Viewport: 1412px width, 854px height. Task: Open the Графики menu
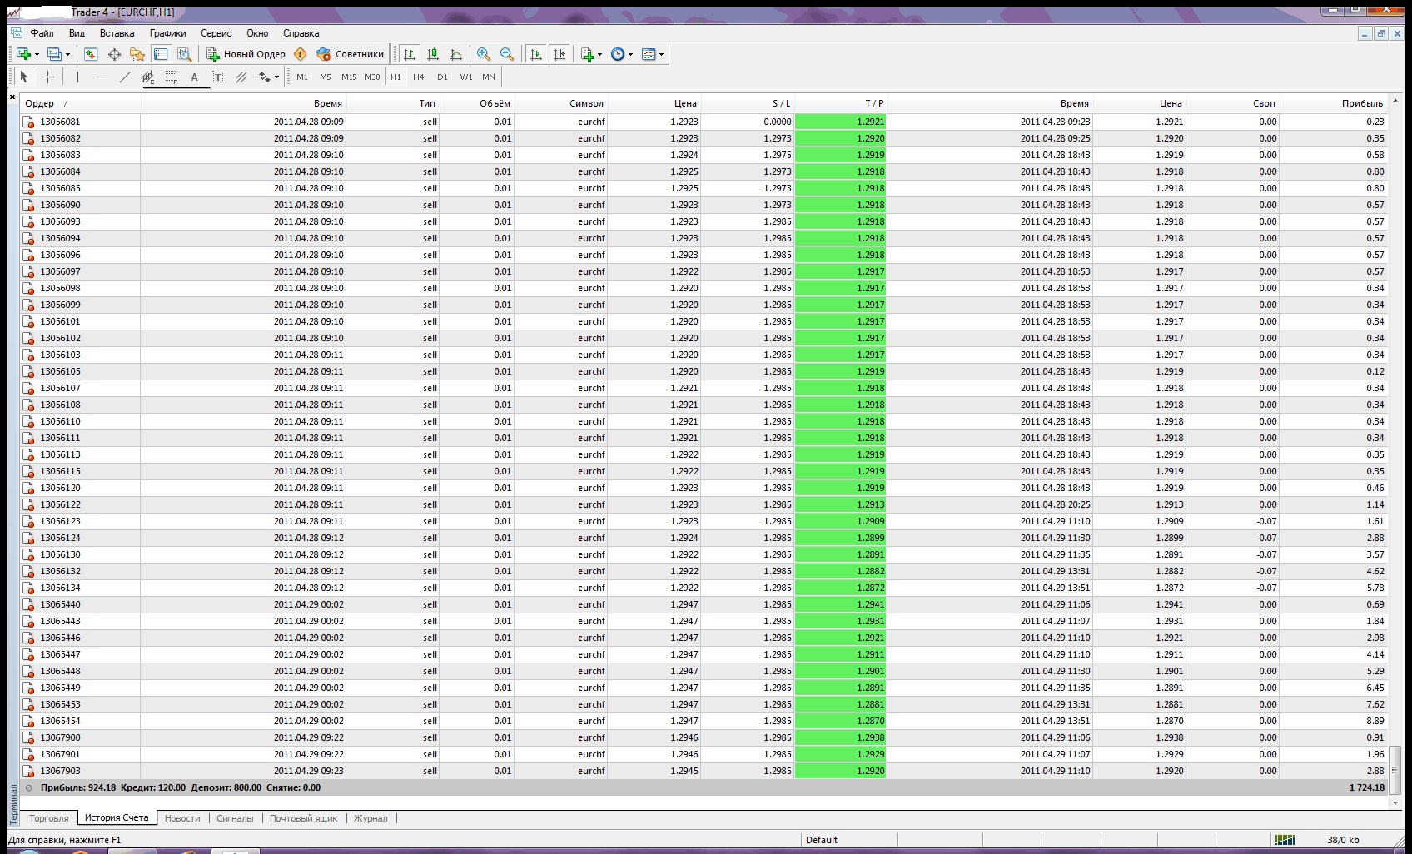point(168,33)
